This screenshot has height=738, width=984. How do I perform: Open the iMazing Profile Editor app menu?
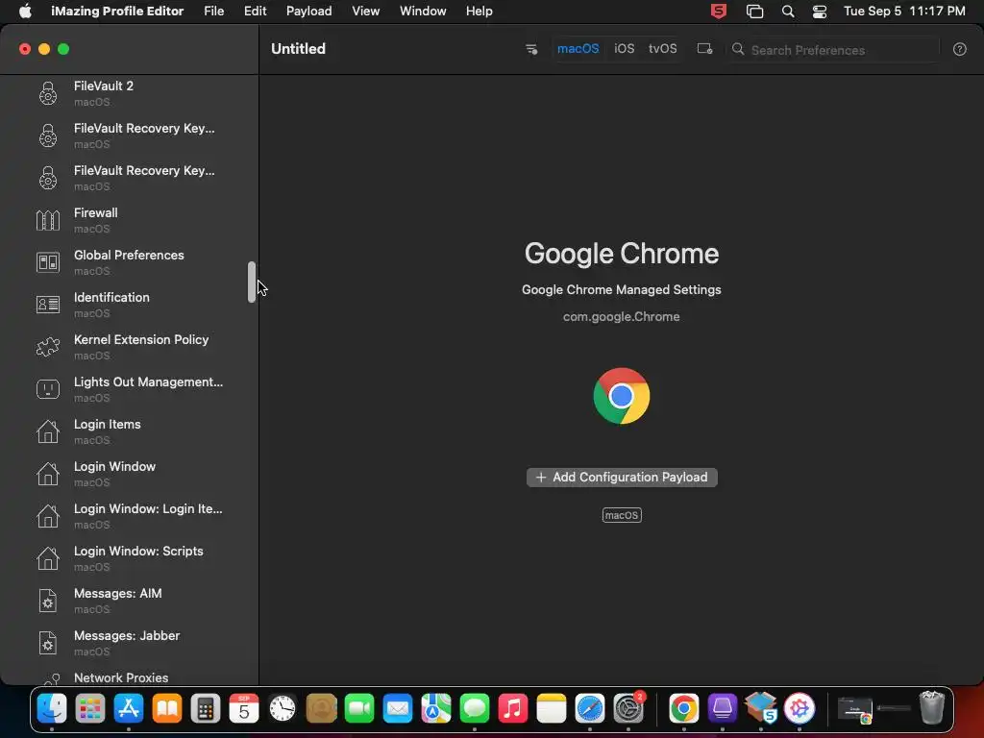coord(117,12)
